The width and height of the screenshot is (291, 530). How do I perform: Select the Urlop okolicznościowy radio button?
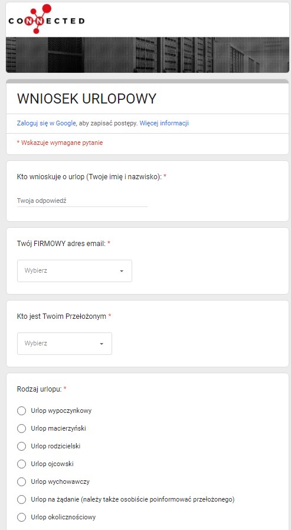(21, 517)
